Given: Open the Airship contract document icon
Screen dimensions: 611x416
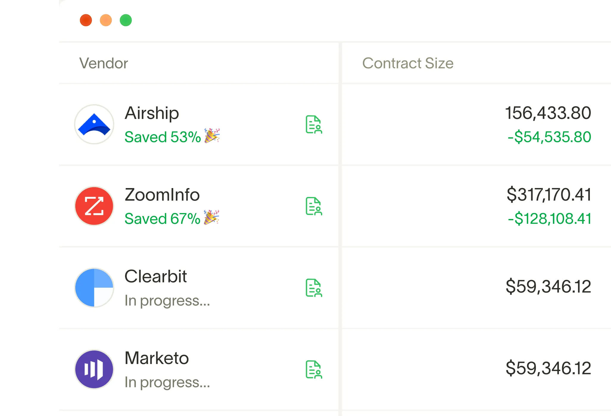Looking at the screenshot, I should point(314,125).
